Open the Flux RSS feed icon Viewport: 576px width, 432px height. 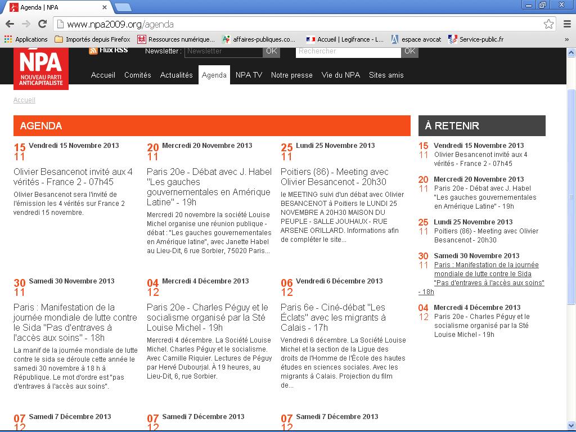(93, 51)
